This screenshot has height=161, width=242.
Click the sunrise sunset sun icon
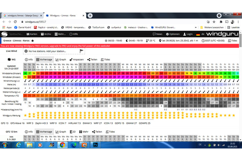[106, 41]
